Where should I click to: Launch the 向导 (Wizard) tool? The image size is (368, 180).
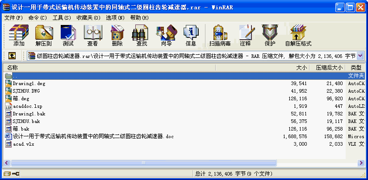[x=167, y=35]
